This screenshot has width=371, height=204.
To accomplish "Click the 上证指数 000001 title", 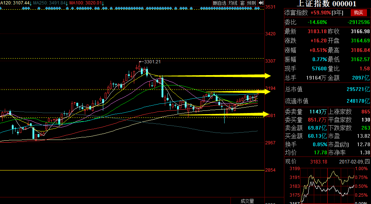I will pyautogui.click(x=326, y=4).
